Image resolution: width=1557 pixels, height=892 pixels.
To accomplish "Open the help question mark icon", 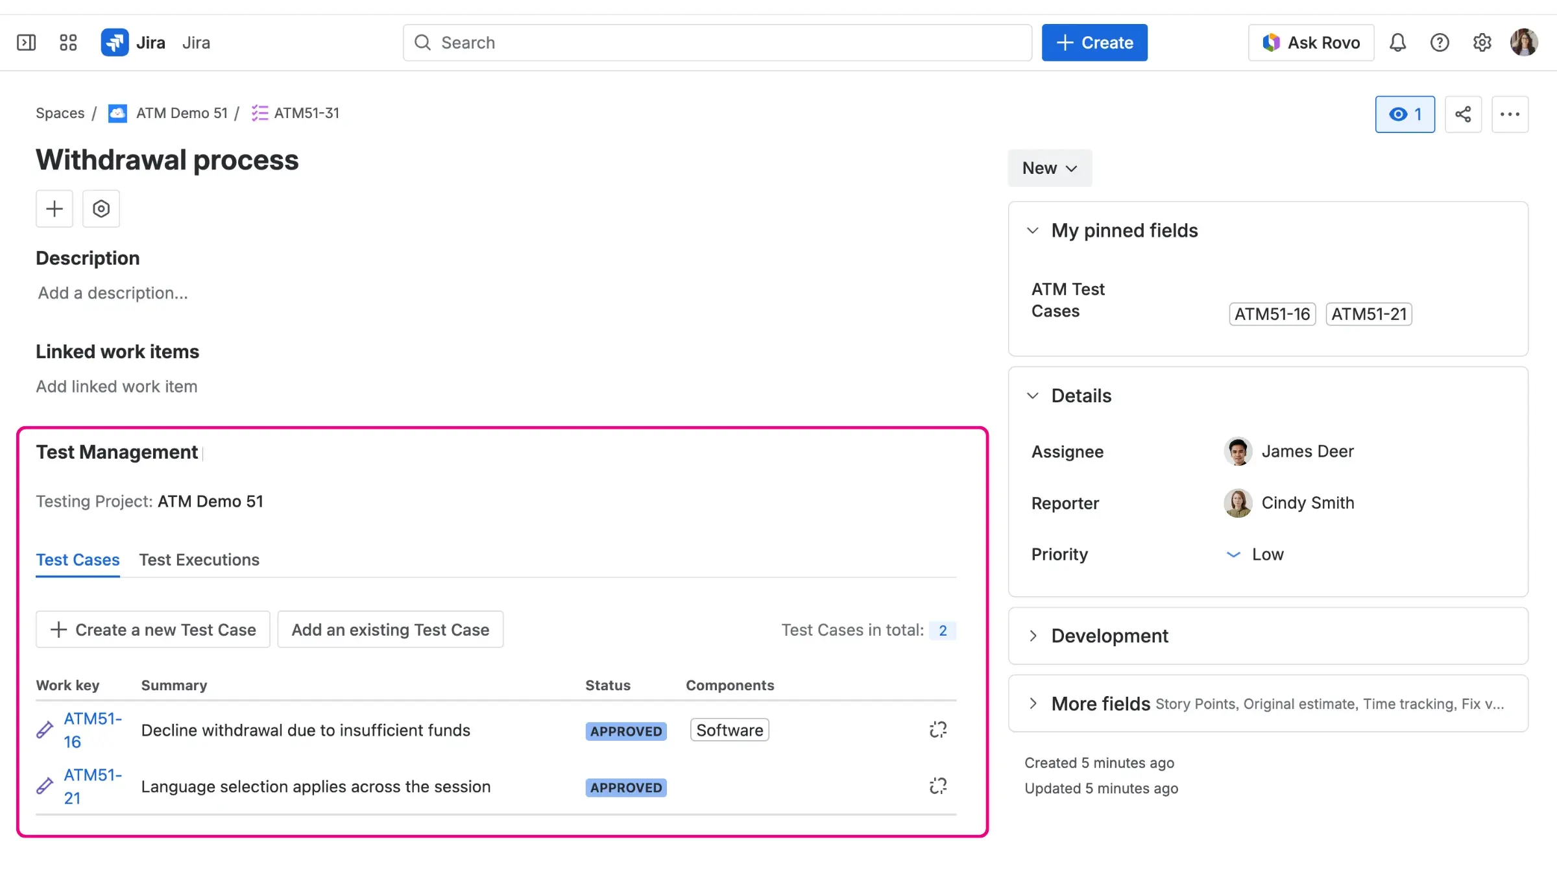I will [1440, 42].
